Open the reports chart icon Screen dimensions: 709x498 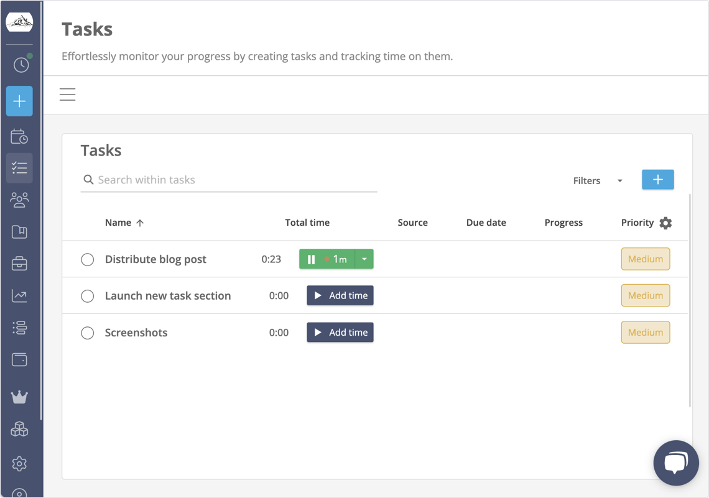(x=19, y=295)
